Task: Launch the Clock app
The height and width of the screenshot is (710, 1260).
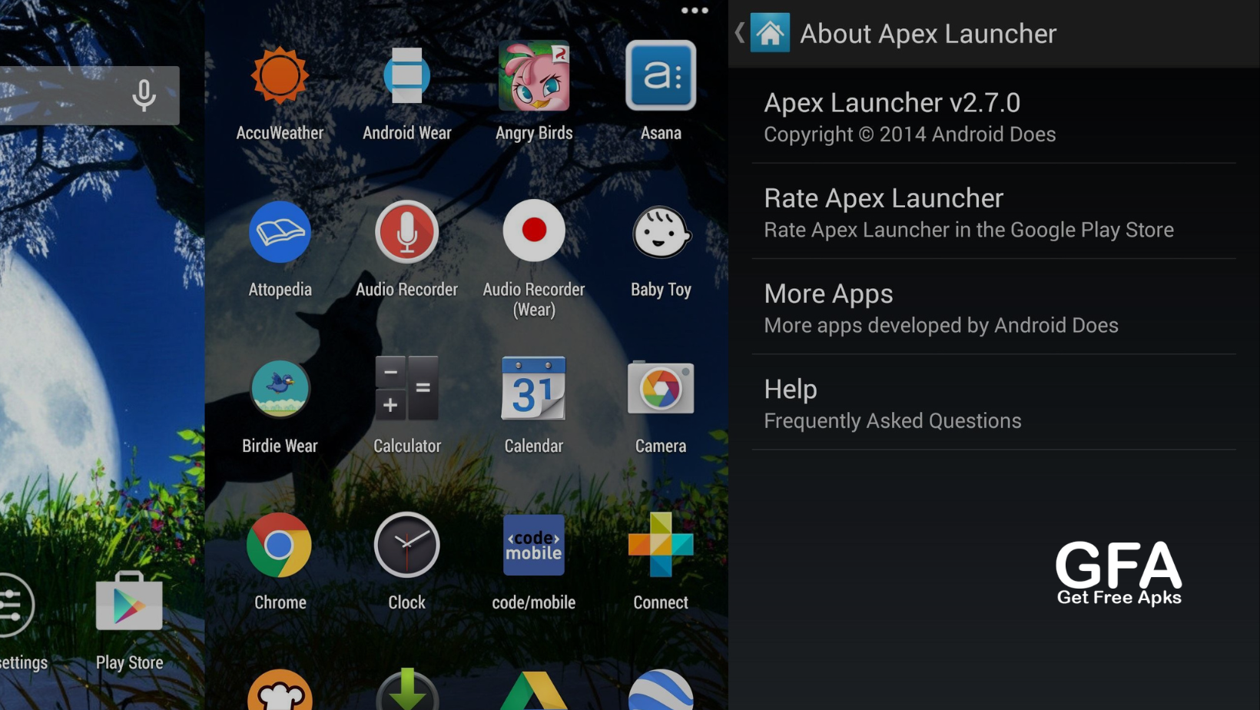Action: coord(406,545)
